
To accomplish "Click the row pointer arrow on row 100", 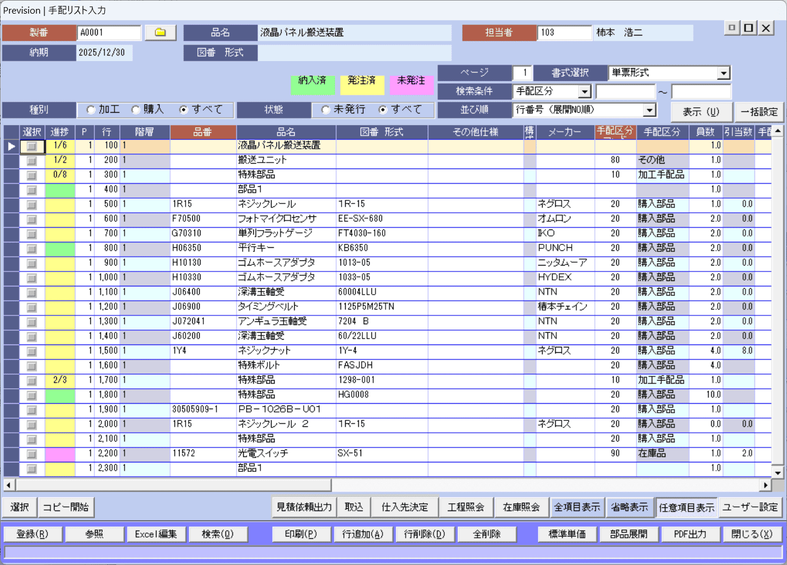I will [11, 146].
